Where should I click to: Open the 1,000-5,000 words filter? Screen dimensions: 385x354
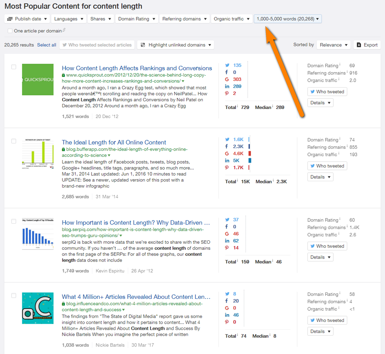tap(288, 19)
